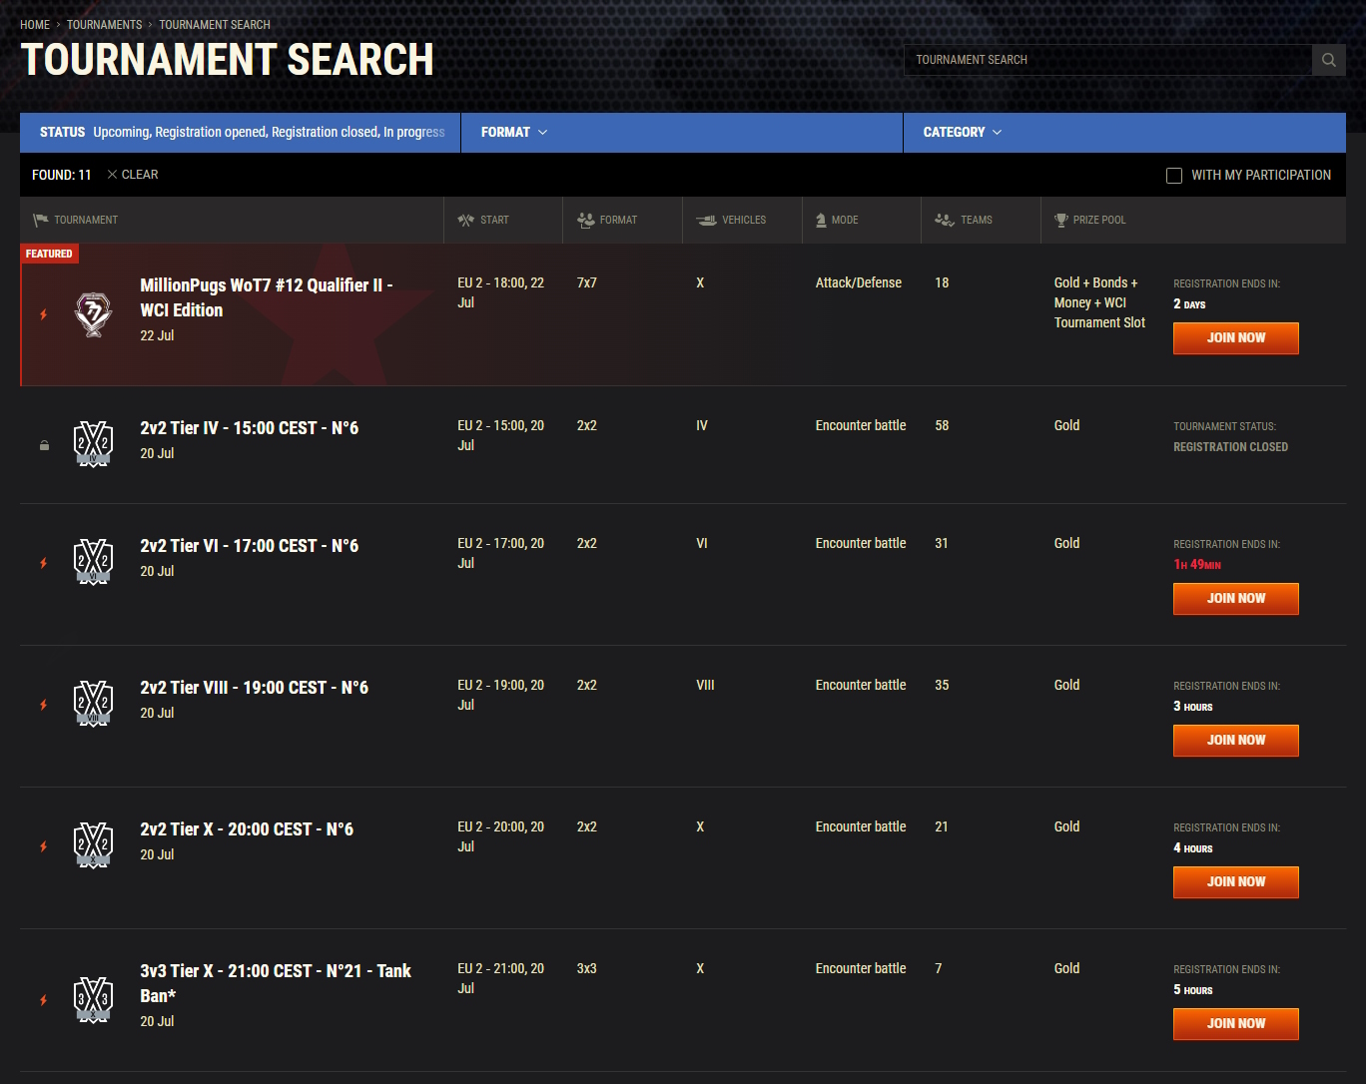Image resolution: width=1366 pixels, height=1084 pixels.
Task: Click the search magnifier icon
Action: 1328,60
